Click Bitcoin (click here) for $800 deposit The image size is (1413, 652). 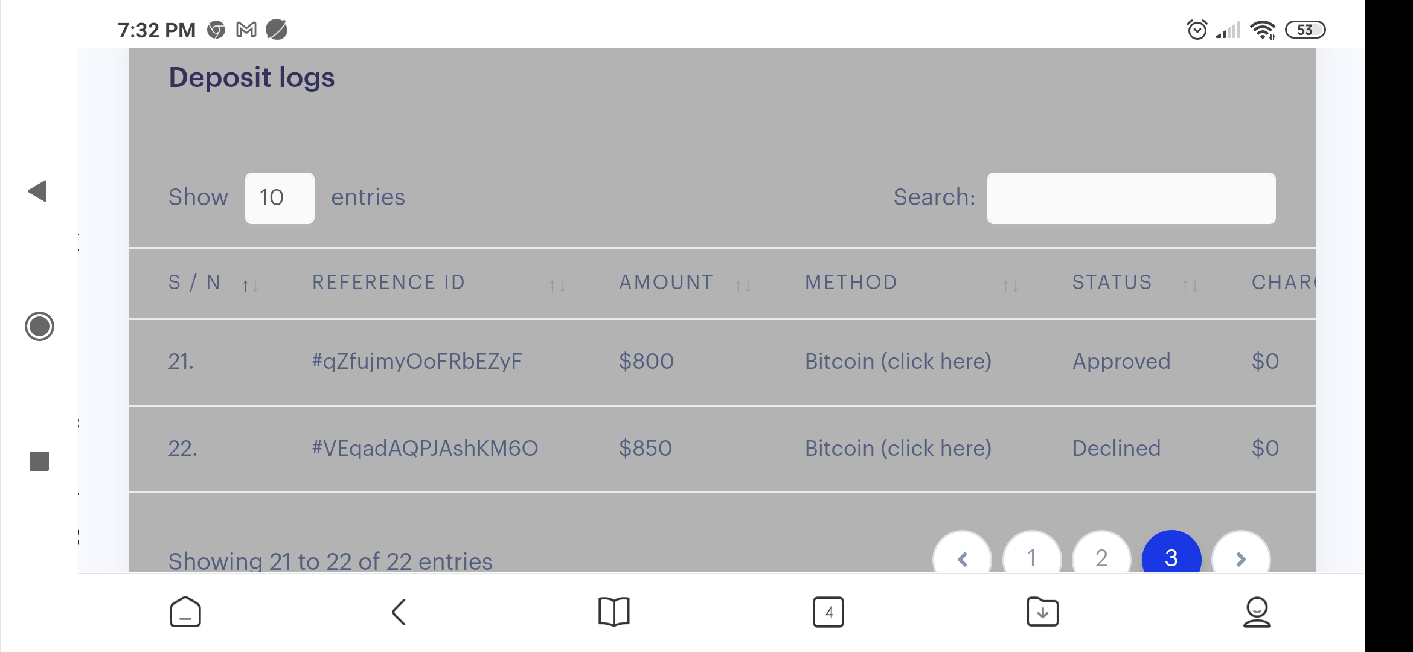click(898, 362)
